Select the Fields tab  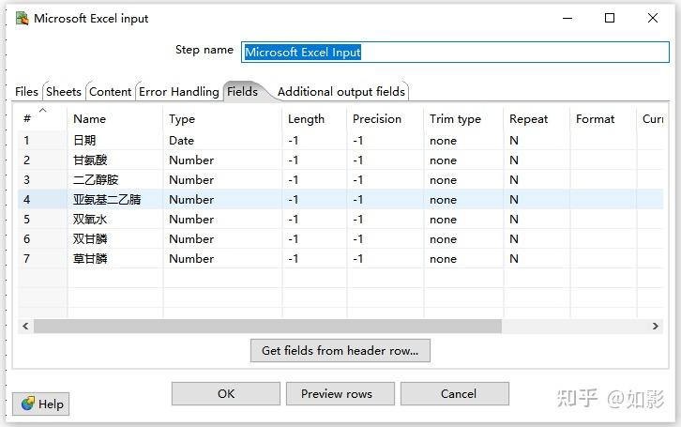pyautogui.click(x=242, y=92)
